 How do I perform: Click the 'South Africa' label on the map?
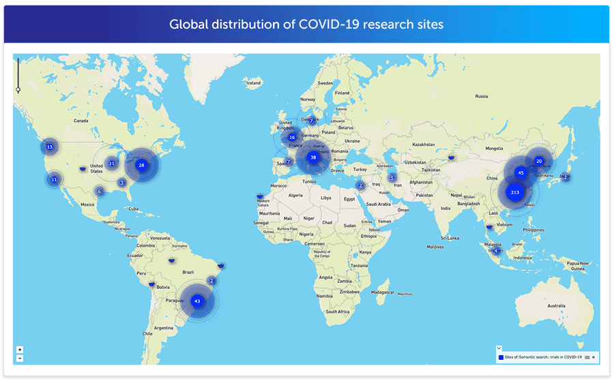click(x=338, y=311)
